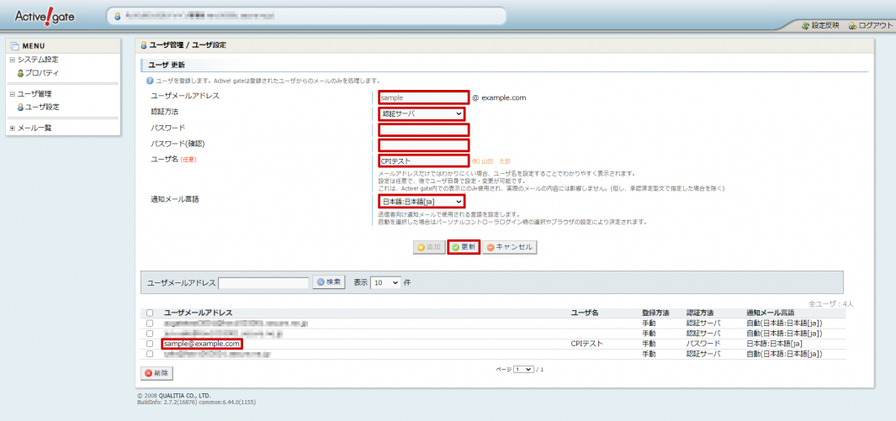Click the パスワード input field
This screenshot has height=421, width=896.
(423, 129)
